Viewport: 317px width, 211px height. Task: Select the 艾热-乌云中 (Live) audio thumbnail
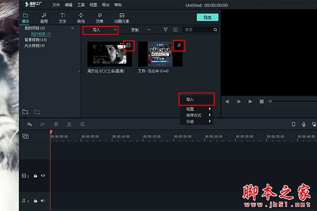(160, 54)
